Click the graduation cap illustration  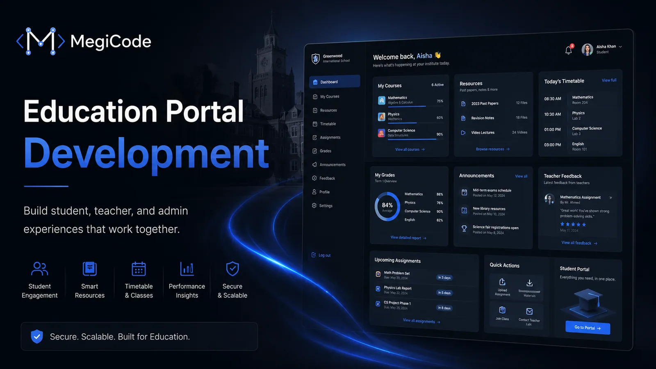point(588,303)
